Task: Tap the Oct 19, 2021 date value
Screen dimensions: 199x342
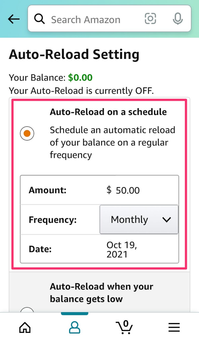Action: pos(121,249)
